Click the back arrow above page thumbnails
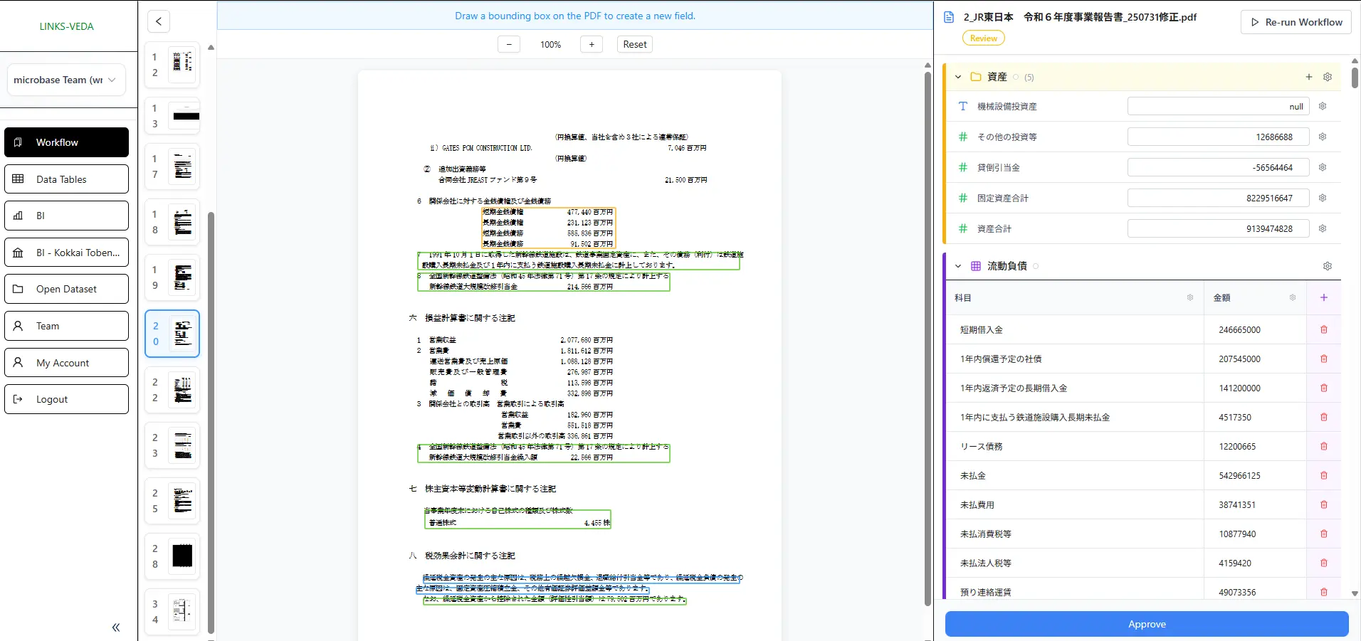Image resolution: width=1361 pixels, height=641 pixels. click(159, 21)
